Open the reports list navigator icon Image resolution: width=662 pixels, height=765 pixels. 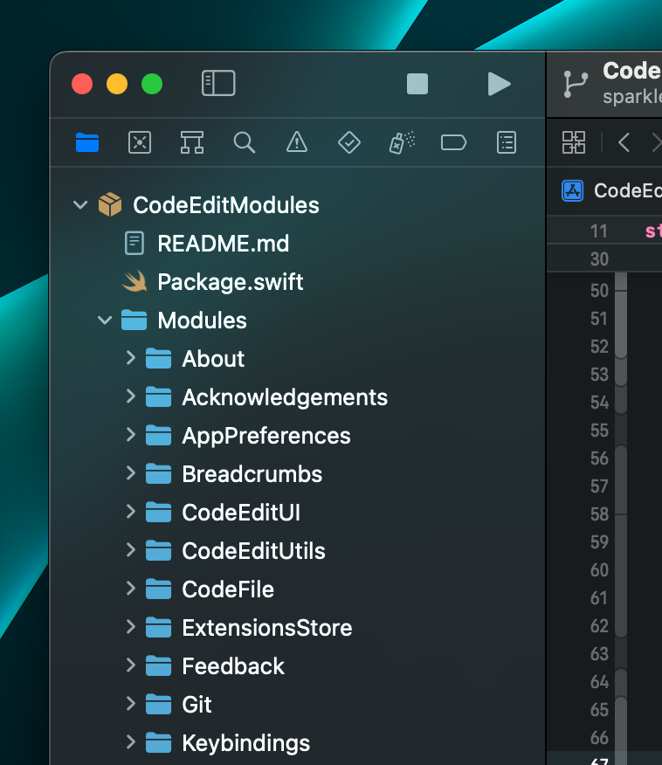click(x=506, y=142)
